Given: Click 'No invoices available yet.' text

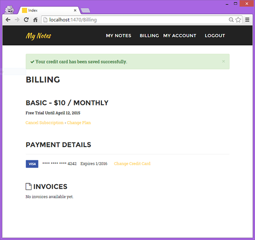Looking at the screenshot, I should (x=49, y=197).
